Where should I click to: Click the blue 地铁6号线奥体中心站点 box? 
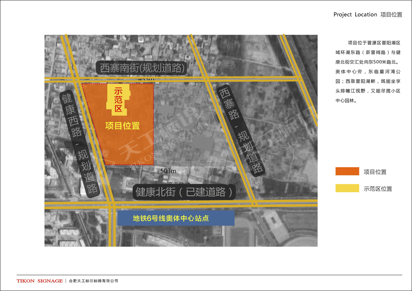175,219
